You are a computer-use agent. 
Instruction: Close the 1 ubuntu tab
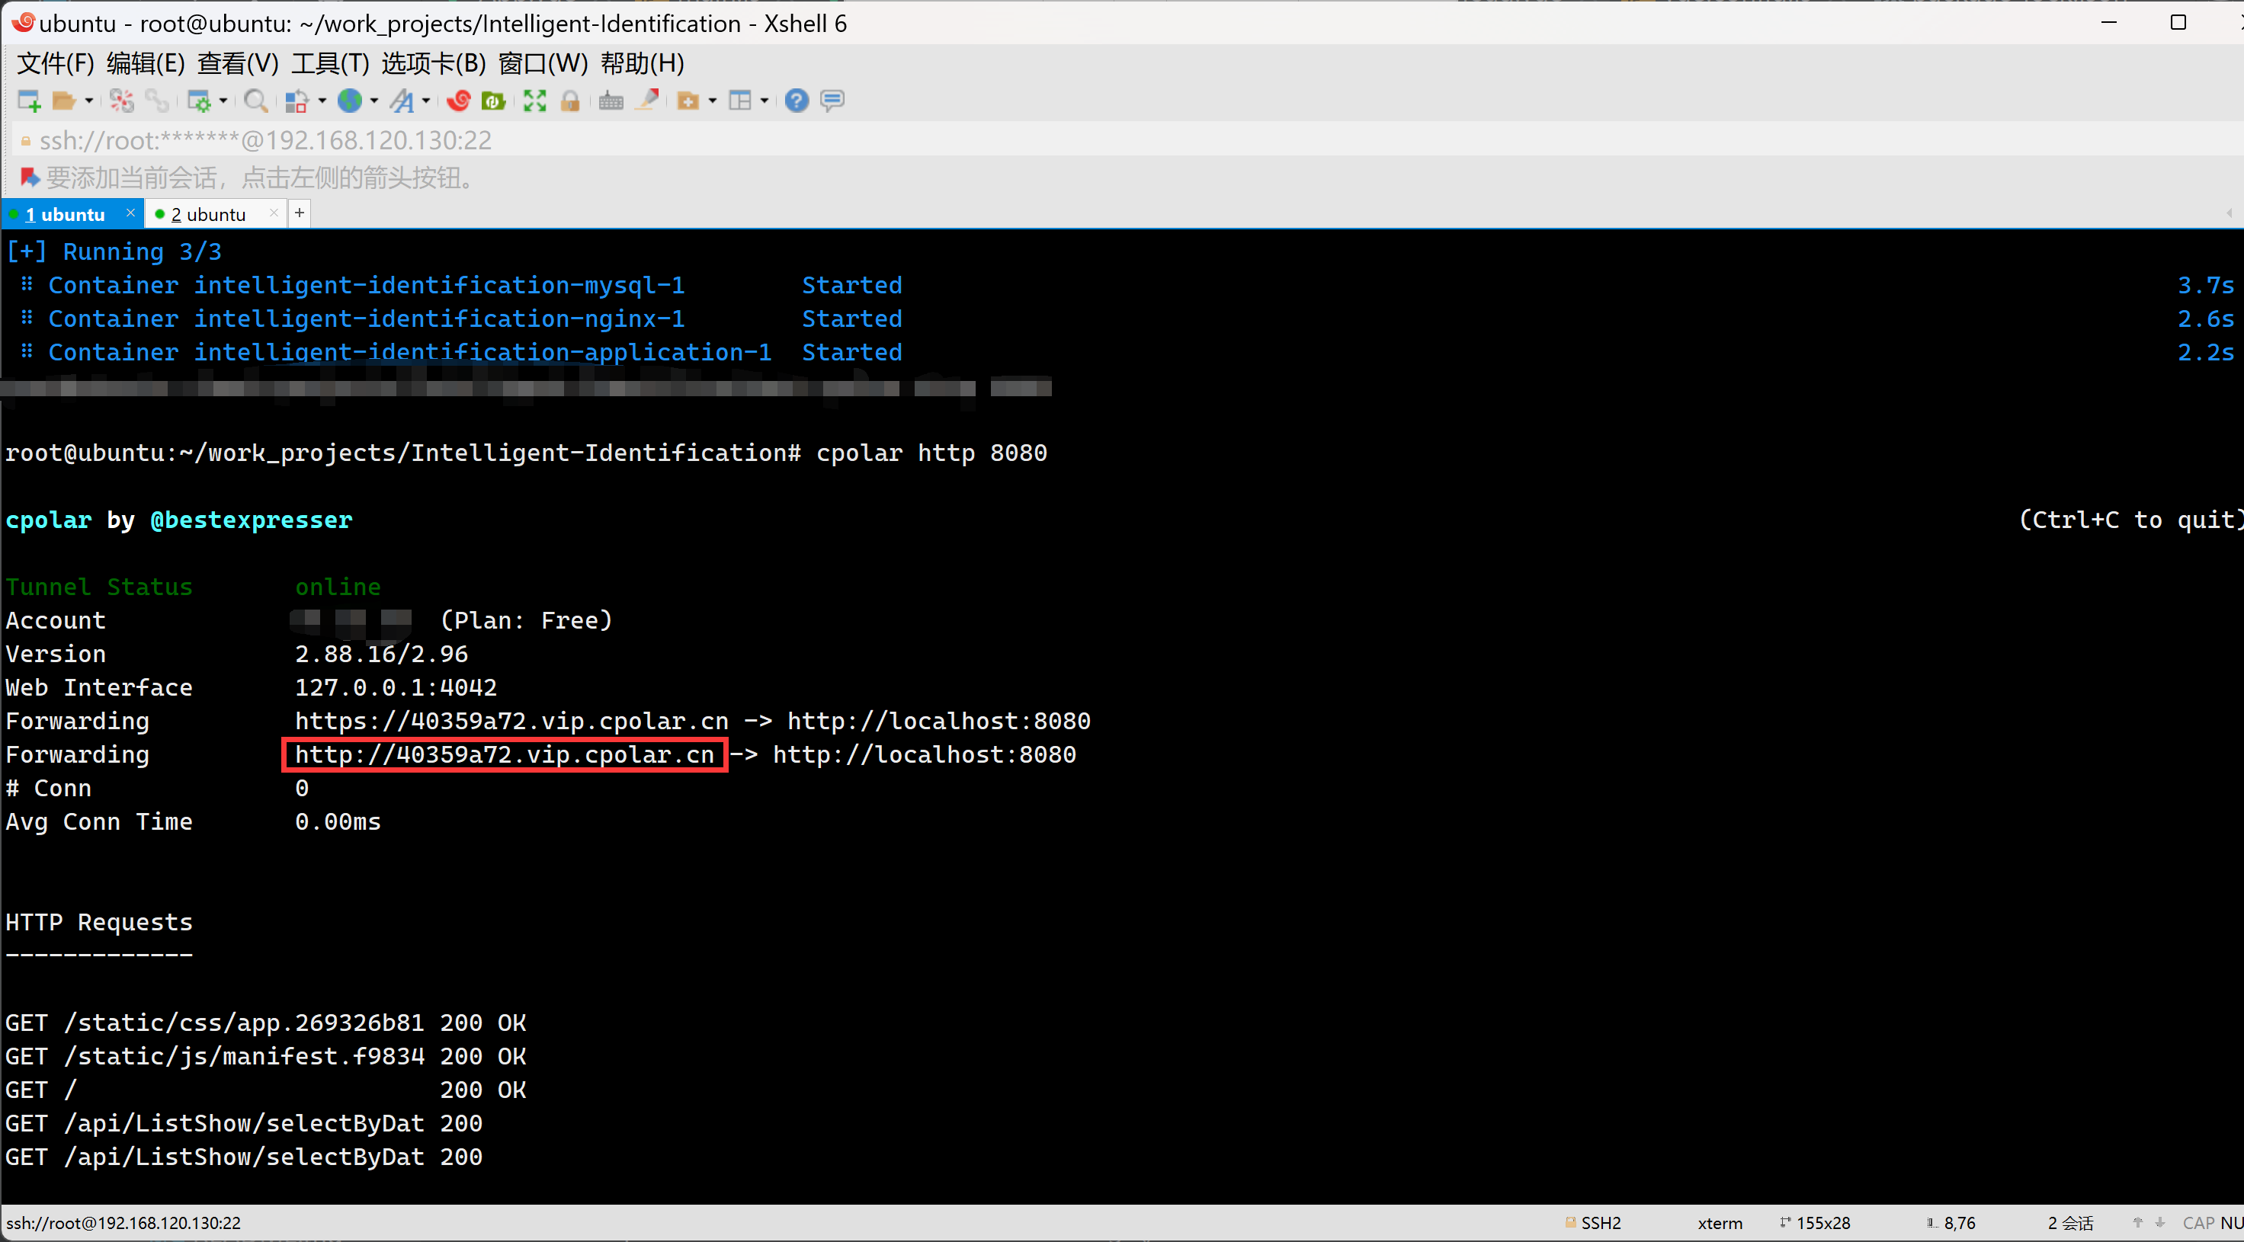pos(130,213)
